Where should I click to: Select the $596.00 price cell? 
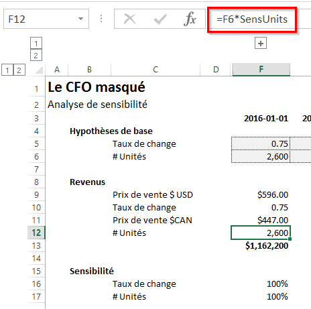261,195
